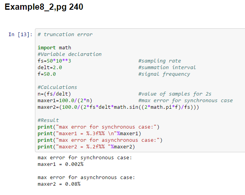
Task: Click the maxer2 math.sin formula line
Action: point(118,107)
